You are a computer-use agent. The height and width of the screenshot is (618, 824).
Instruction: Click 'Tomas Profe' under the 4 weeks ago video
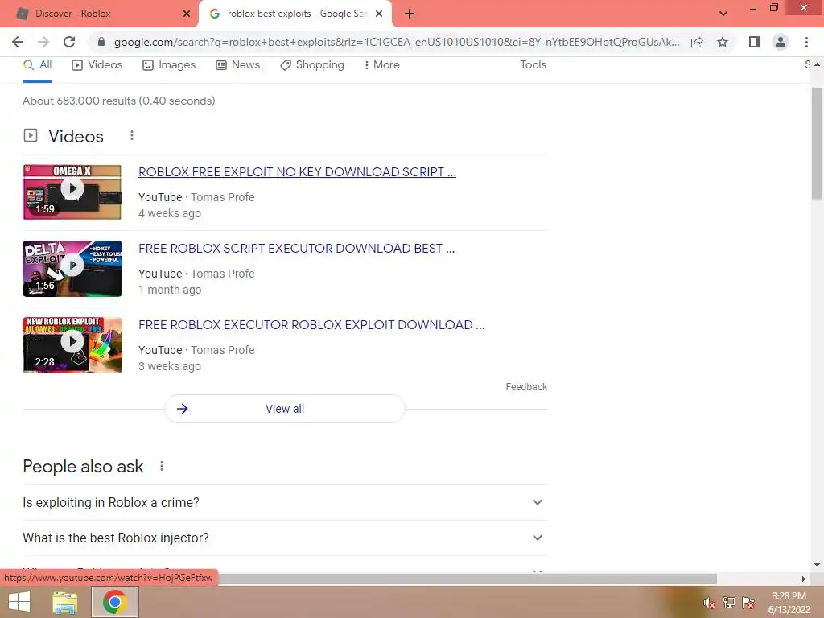(x=223, y=197)
